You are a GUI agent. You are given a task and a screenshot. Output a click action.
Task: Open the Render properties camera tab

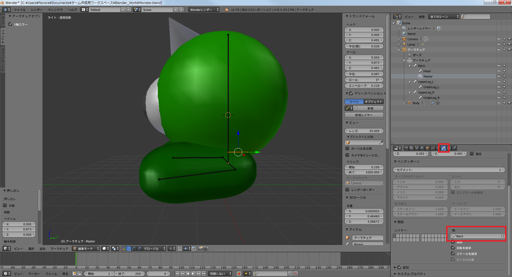[x=406, y=148]
